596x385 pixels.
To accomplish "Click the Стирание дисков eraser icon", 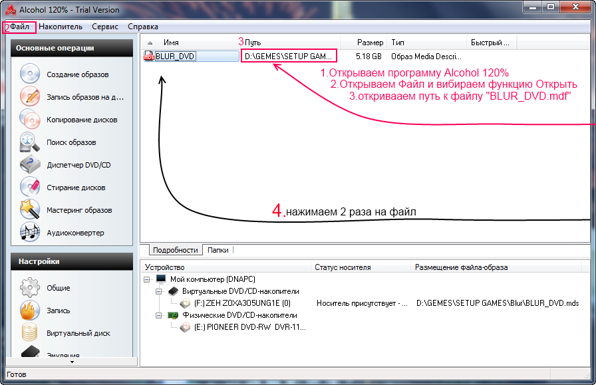I will tap(30, 187).
